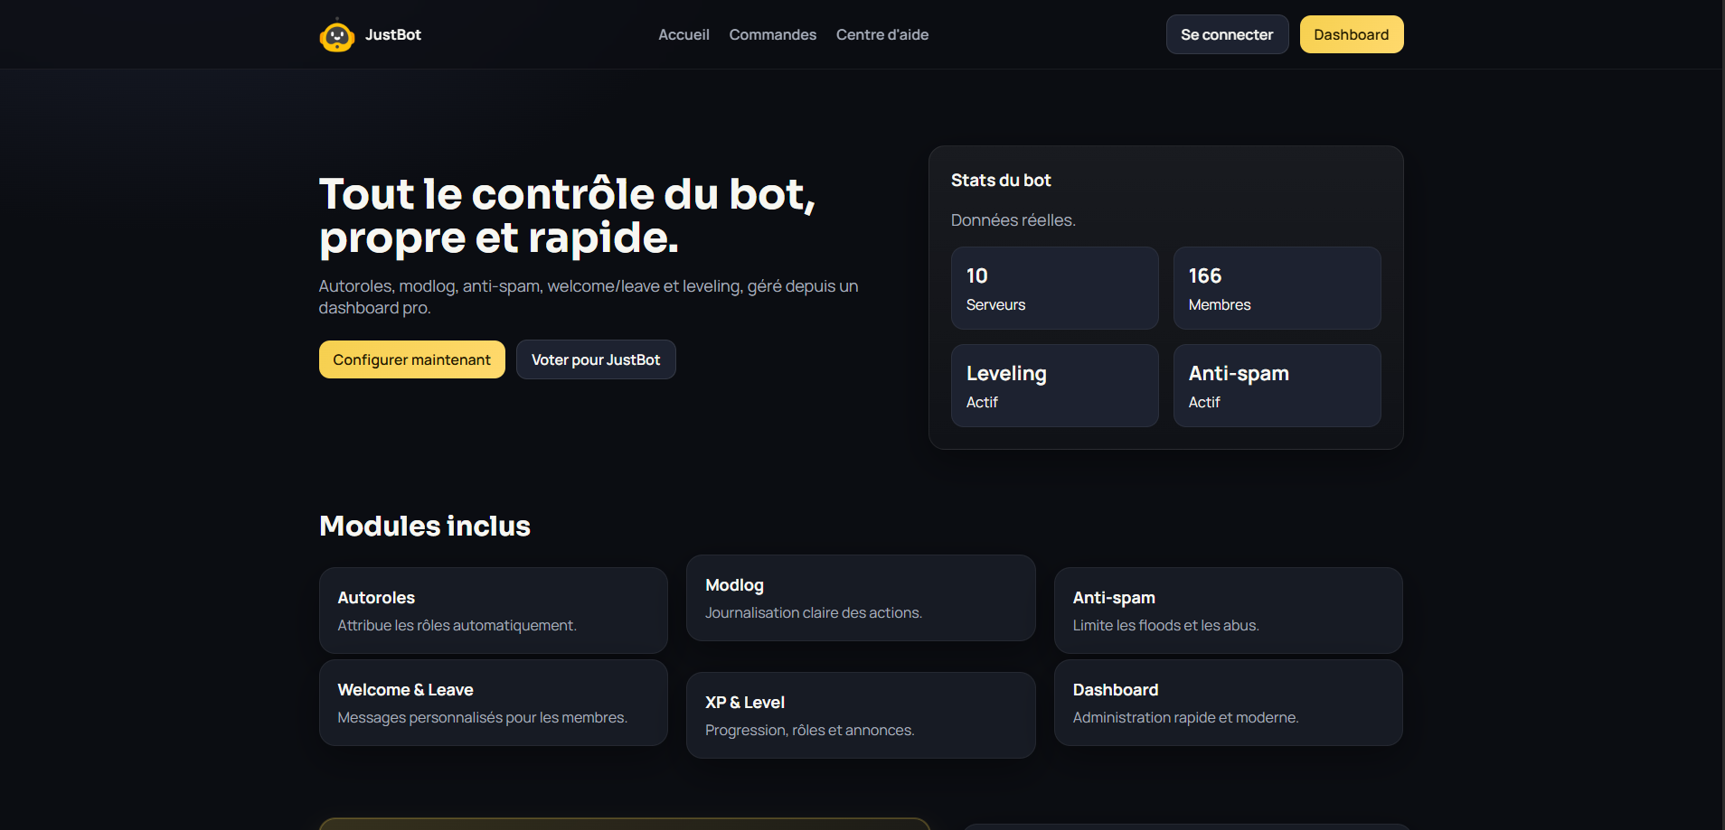Image resolution: width=1725 pixels, height=830 pixels.
Task: Open the Accueil navigation item
Action: (x=683, y=34)
